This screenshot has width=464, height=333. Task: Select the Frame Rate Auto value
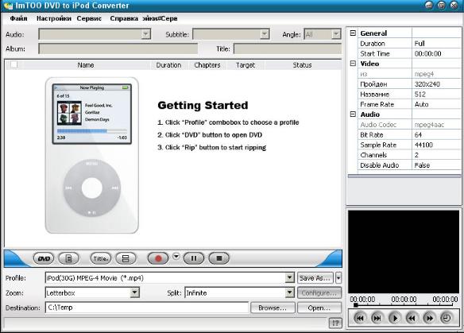click(436, 104)
